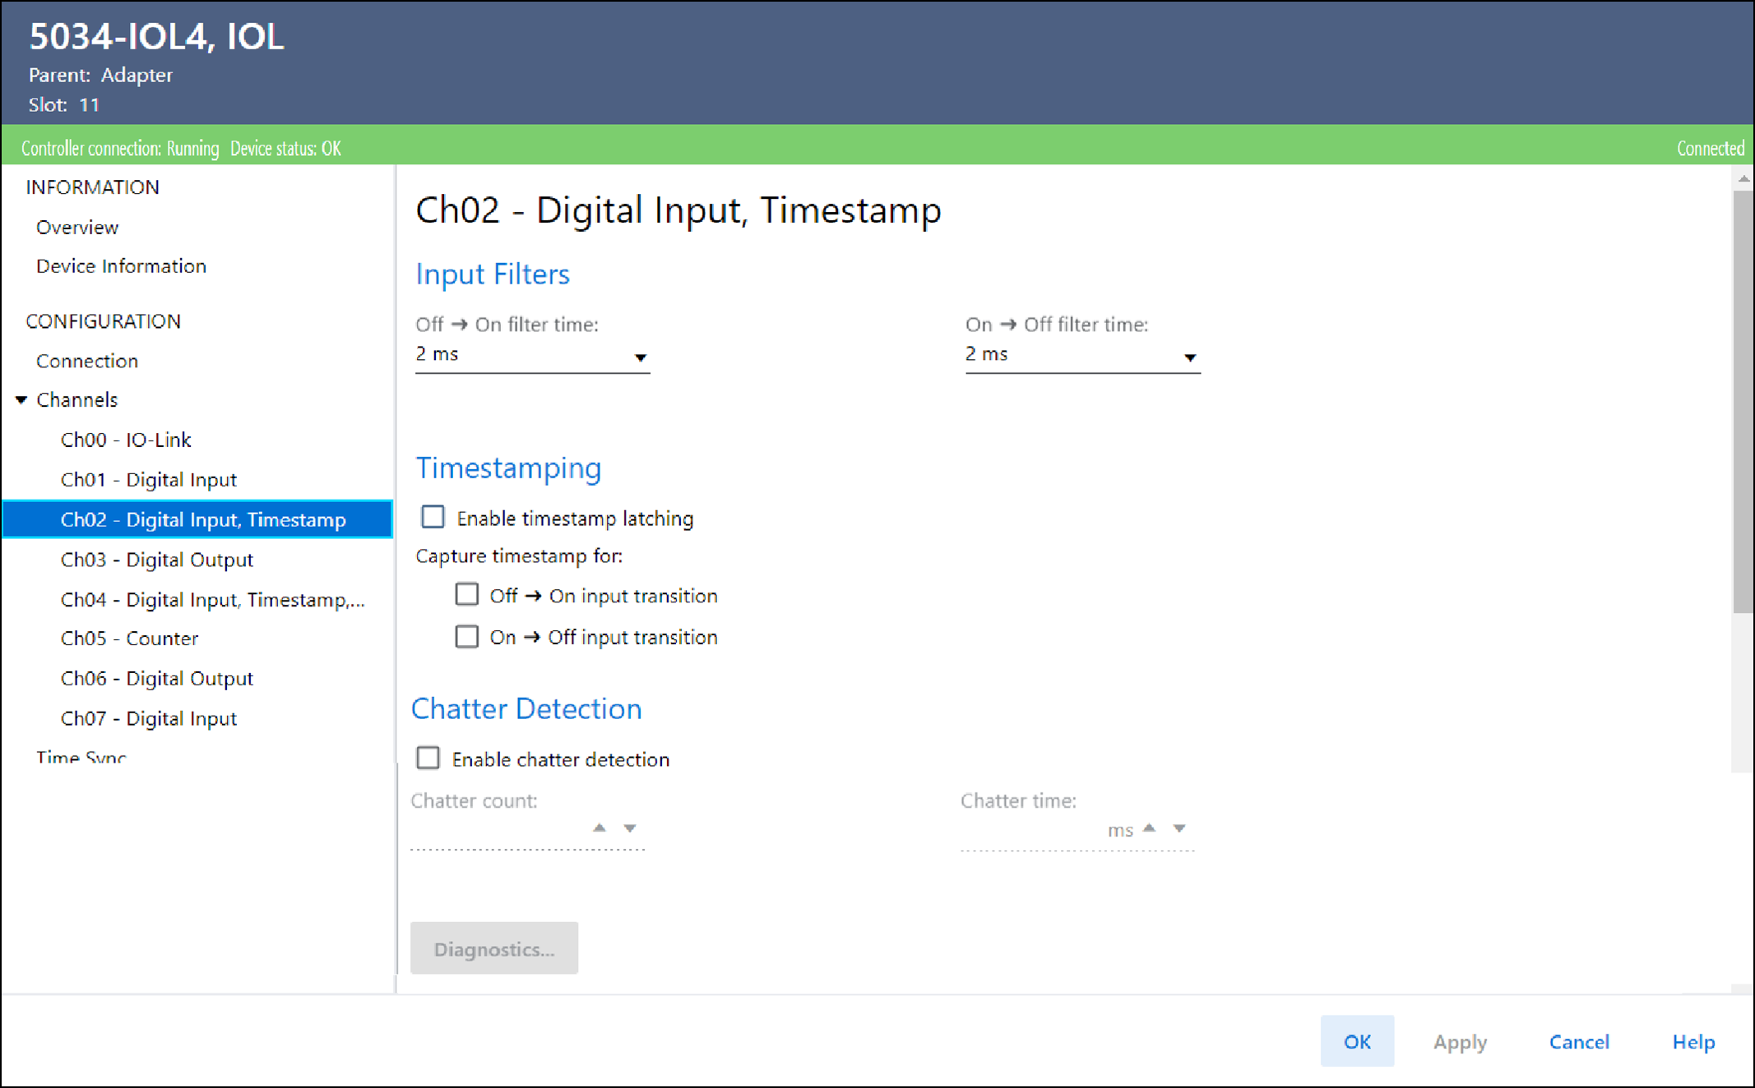Increase chatter count with up arrow
1755x1088 pixels.
[600, 828]
